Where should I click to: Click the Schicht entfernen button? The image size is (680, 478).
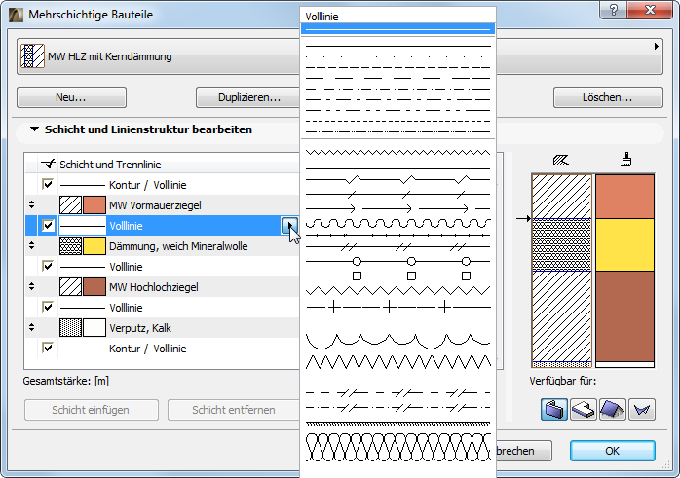(x=234, y=410)
